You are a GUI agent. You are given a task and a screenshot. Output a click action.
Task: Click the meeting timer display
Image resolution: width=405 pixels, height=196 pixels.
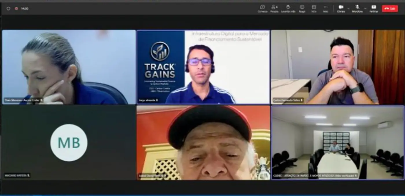coord(25,9)
